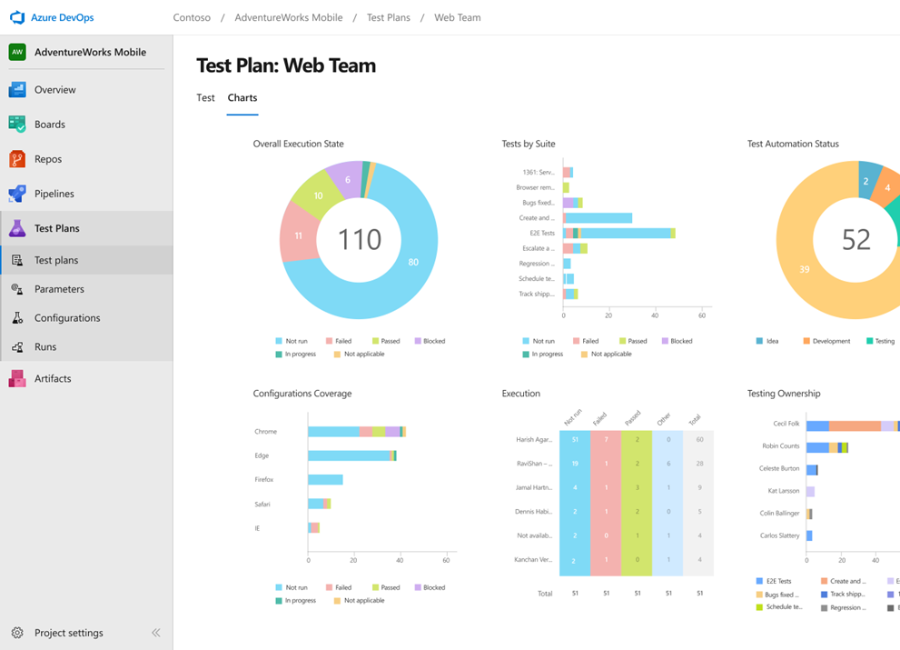
Task: Open the Runs page
Action: (48, 346)
